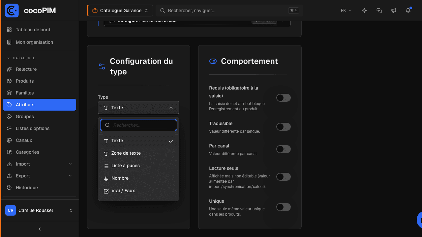Turn on the Traduisible switch
Screen dimensions: 422x237
click(x=284, y=127)
